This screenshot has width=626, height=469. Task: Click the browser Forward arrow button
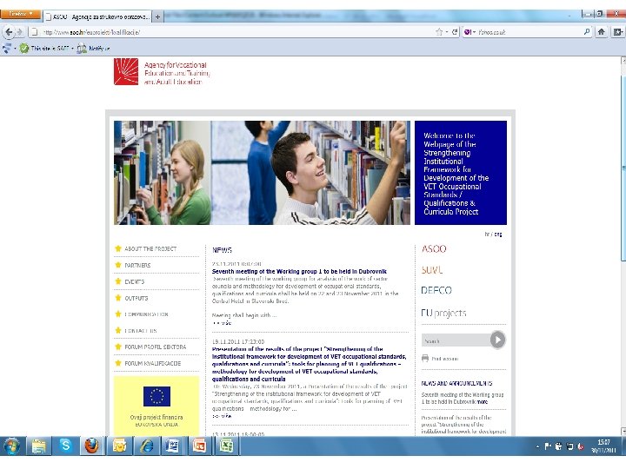(19, 32)
